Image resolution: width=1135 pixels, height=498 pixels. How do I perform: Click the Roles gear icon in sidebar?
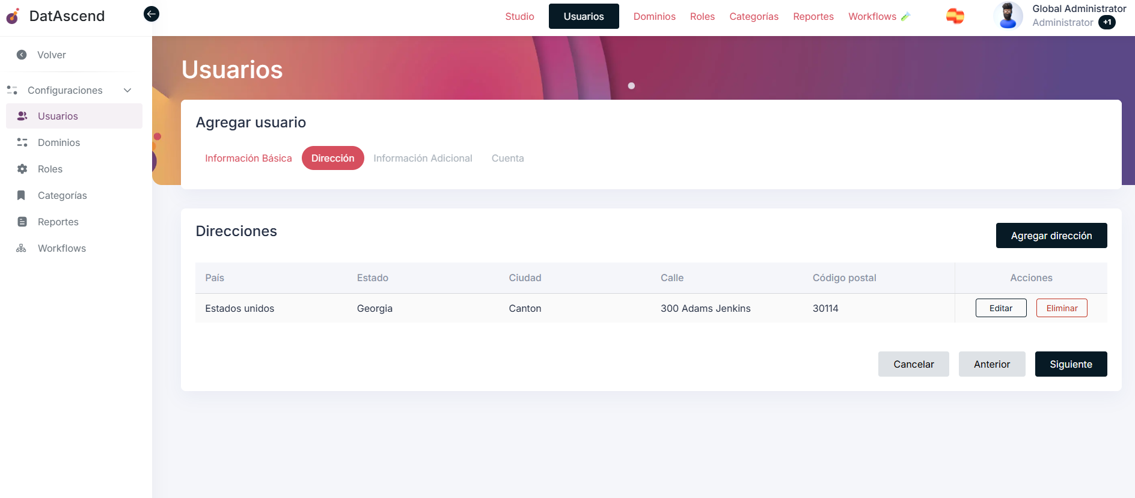pyautogui.click(x=22, y=169)
